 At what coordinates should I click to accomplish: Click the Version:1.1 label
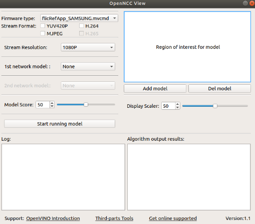point(238,219)
